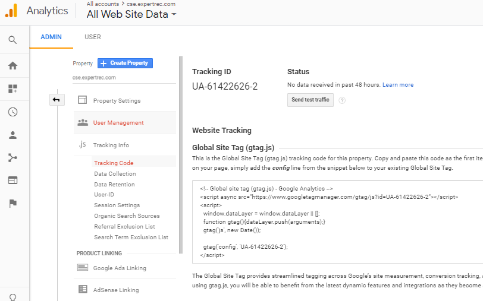The height and width of the screenshot is (301, 483).
Task: Open Organic Search Sources
Action: tap(127, 216)
